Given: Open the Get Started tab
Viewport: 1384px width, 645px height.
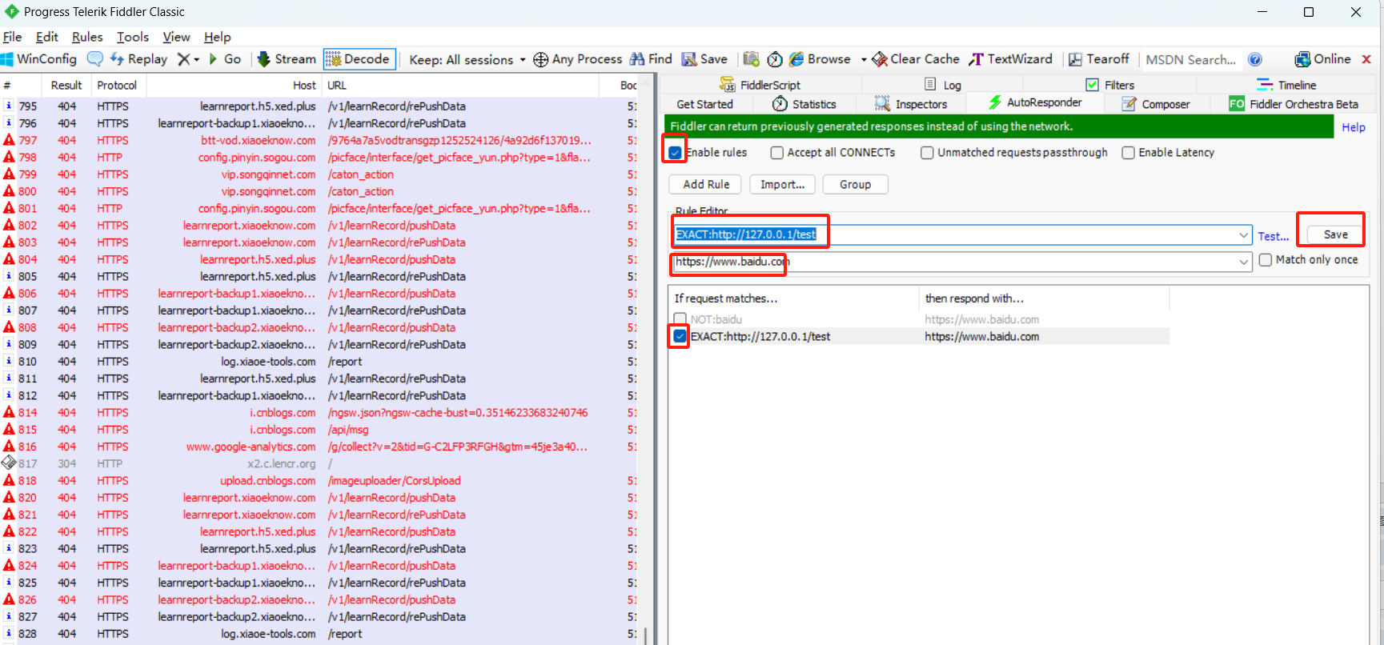Looking at the screenshot, I should click(704, 104).
